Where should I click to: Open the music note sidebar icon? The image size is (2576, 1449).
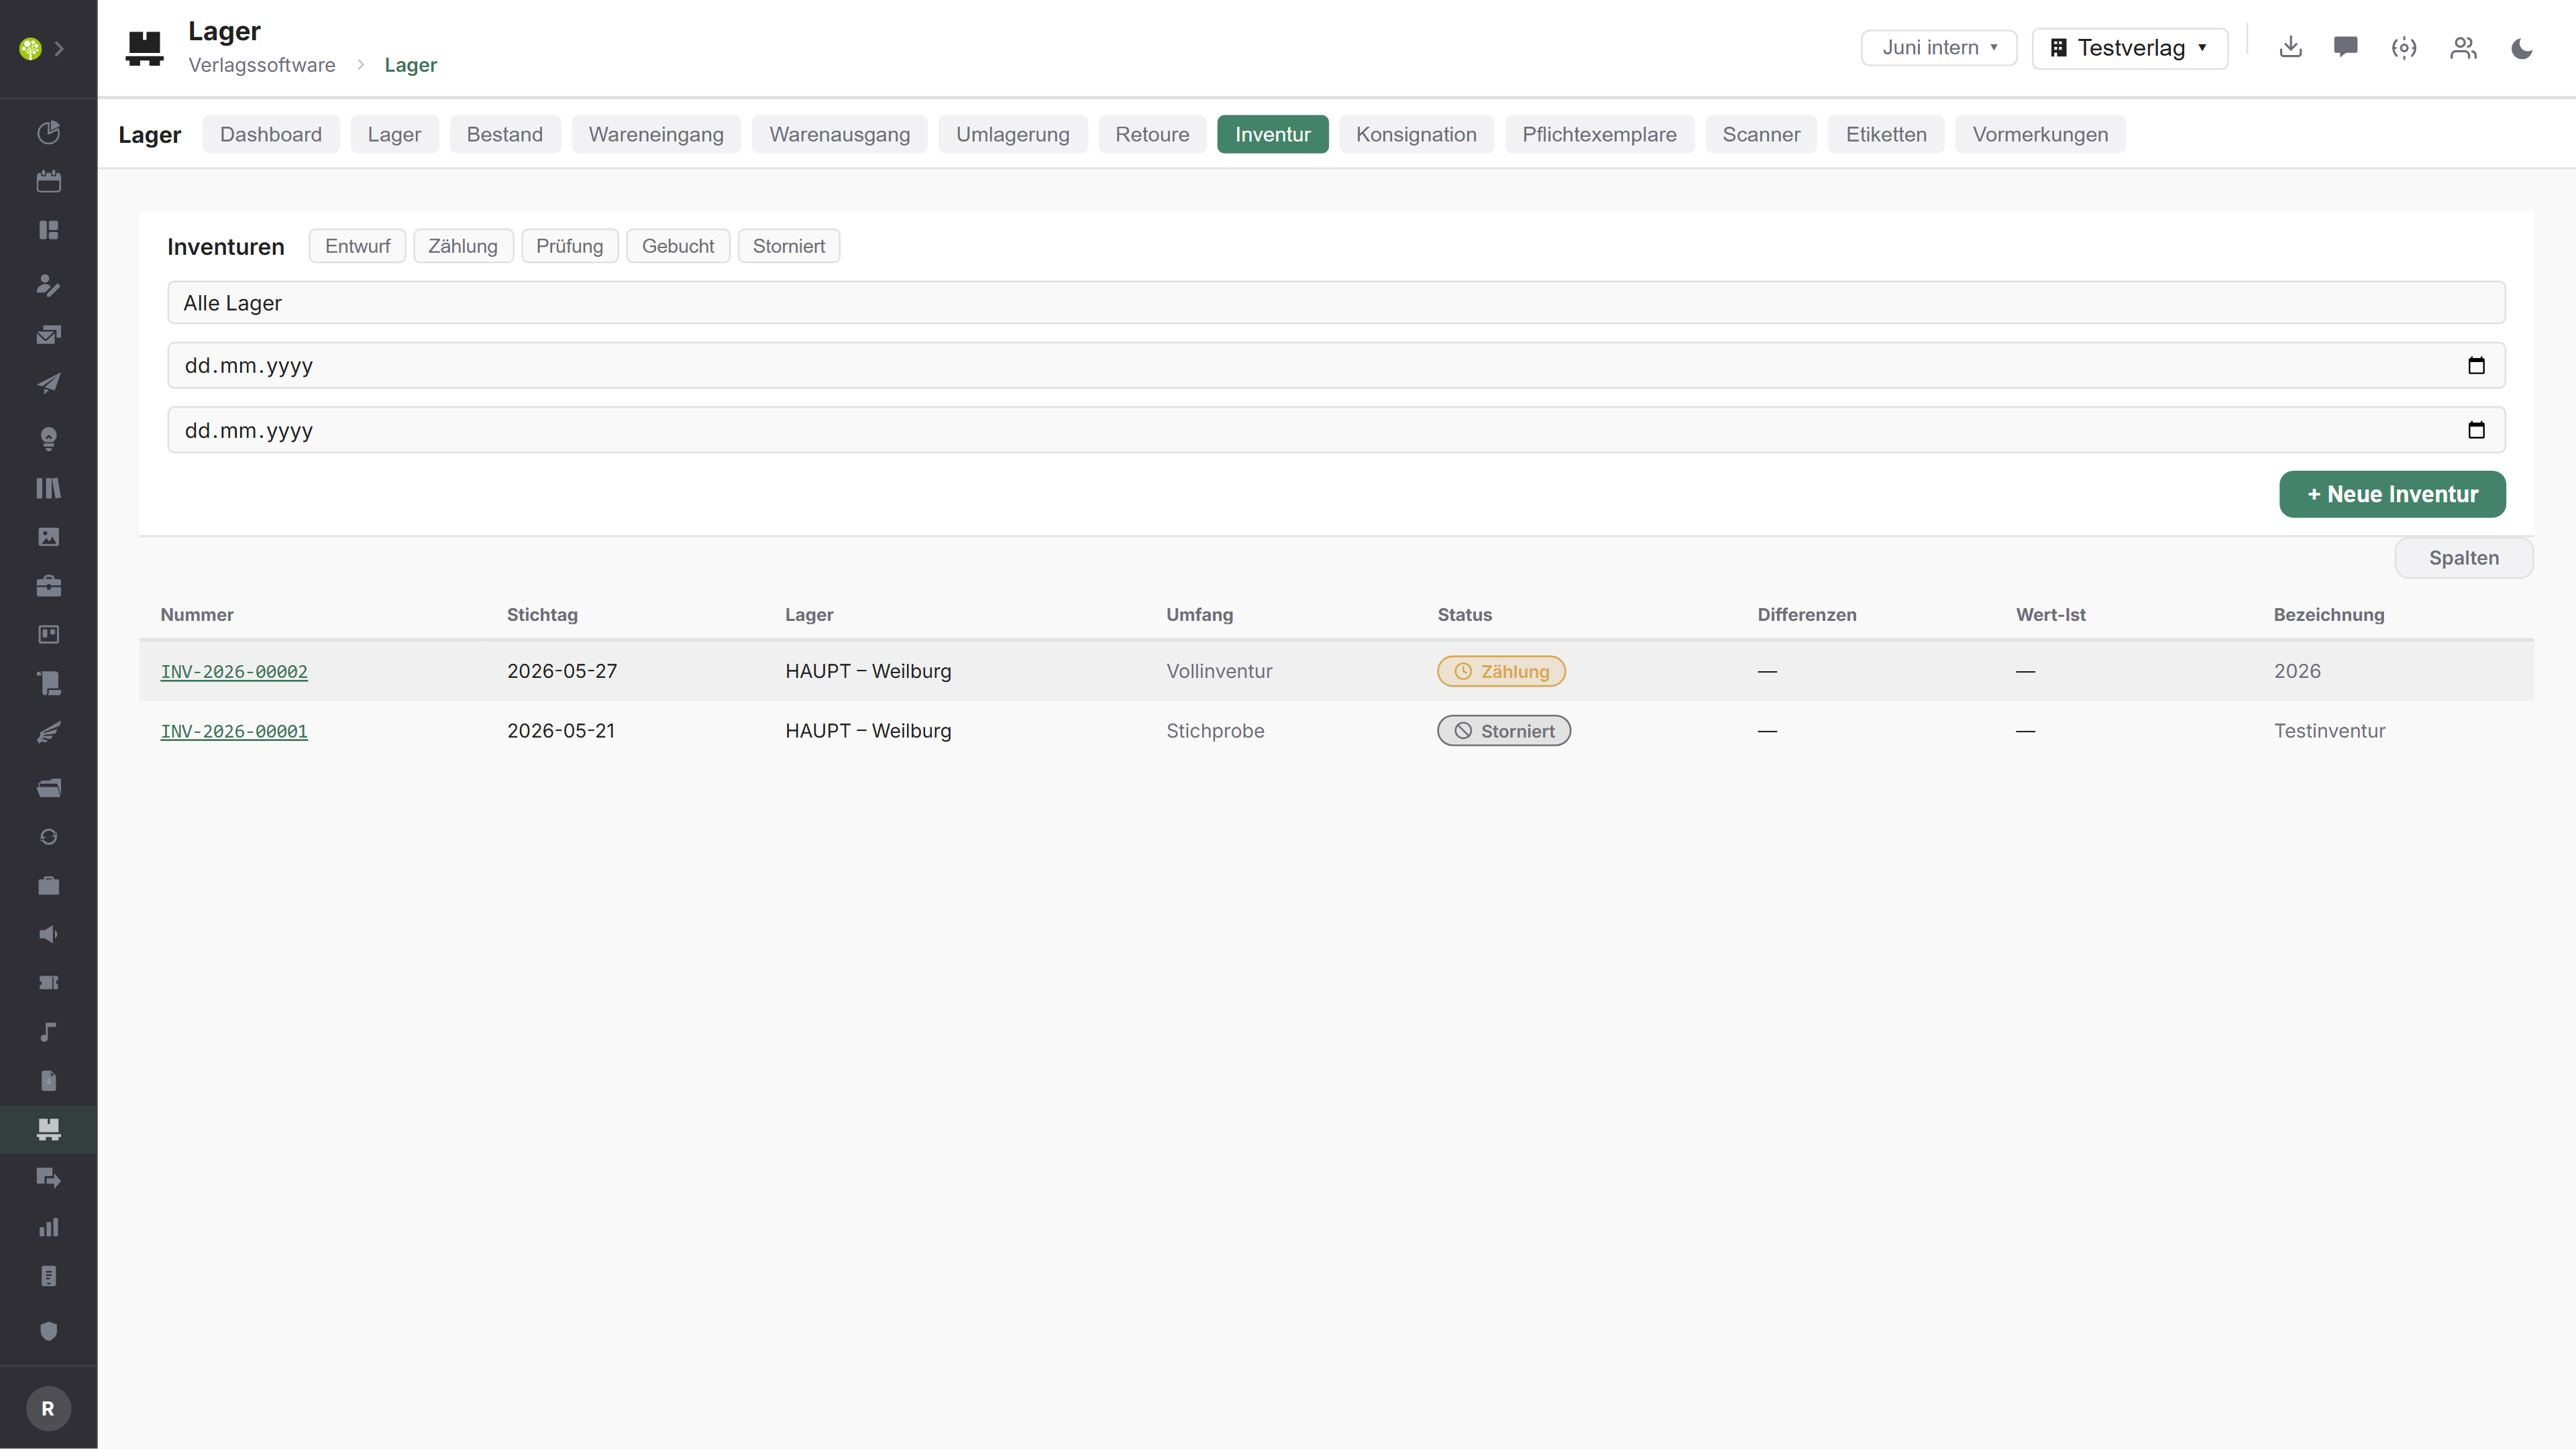click(x=48, y=1033)
